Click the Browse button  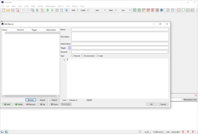click(31, 100)
